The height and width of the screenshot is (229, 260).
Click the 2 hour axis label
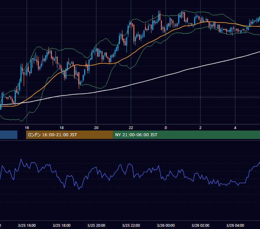(200, 128)
